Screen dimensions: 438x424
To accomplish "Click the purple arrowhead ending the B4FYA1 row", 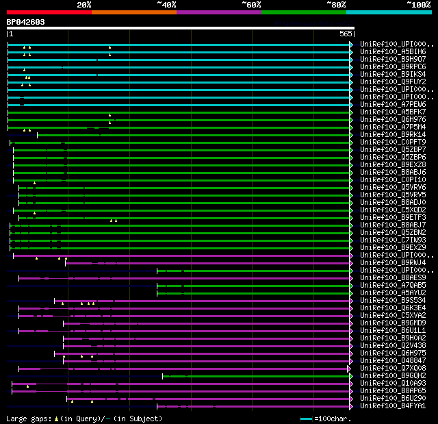I will pos(351,407).
